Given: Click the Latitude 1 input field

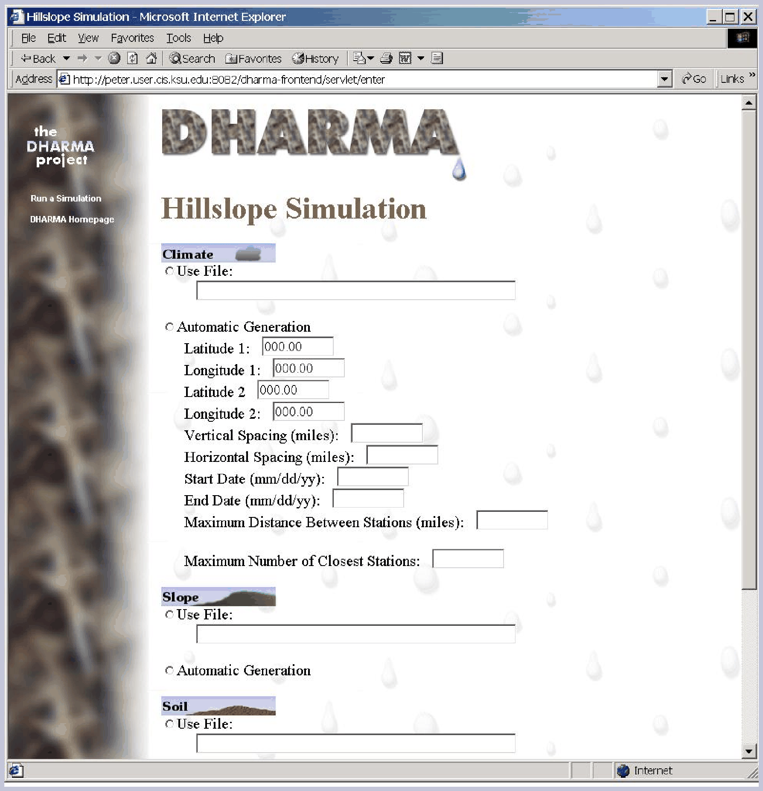Looking at the screenshot, I should tap(297, 347).
